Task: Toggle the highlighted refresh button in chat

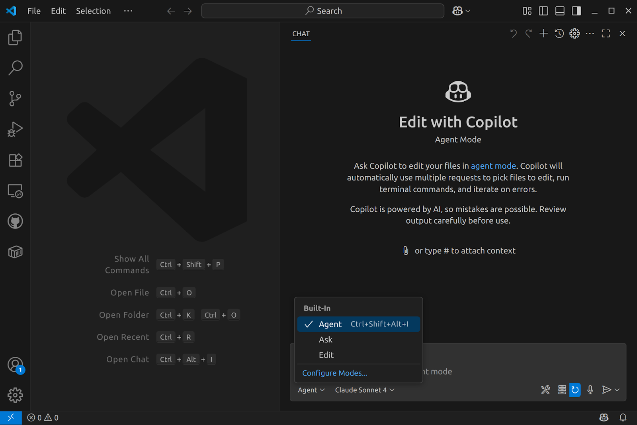Action: coord(575,390)
